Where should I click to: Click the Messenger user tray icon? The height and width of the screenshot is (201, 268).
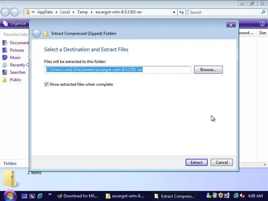208,195
